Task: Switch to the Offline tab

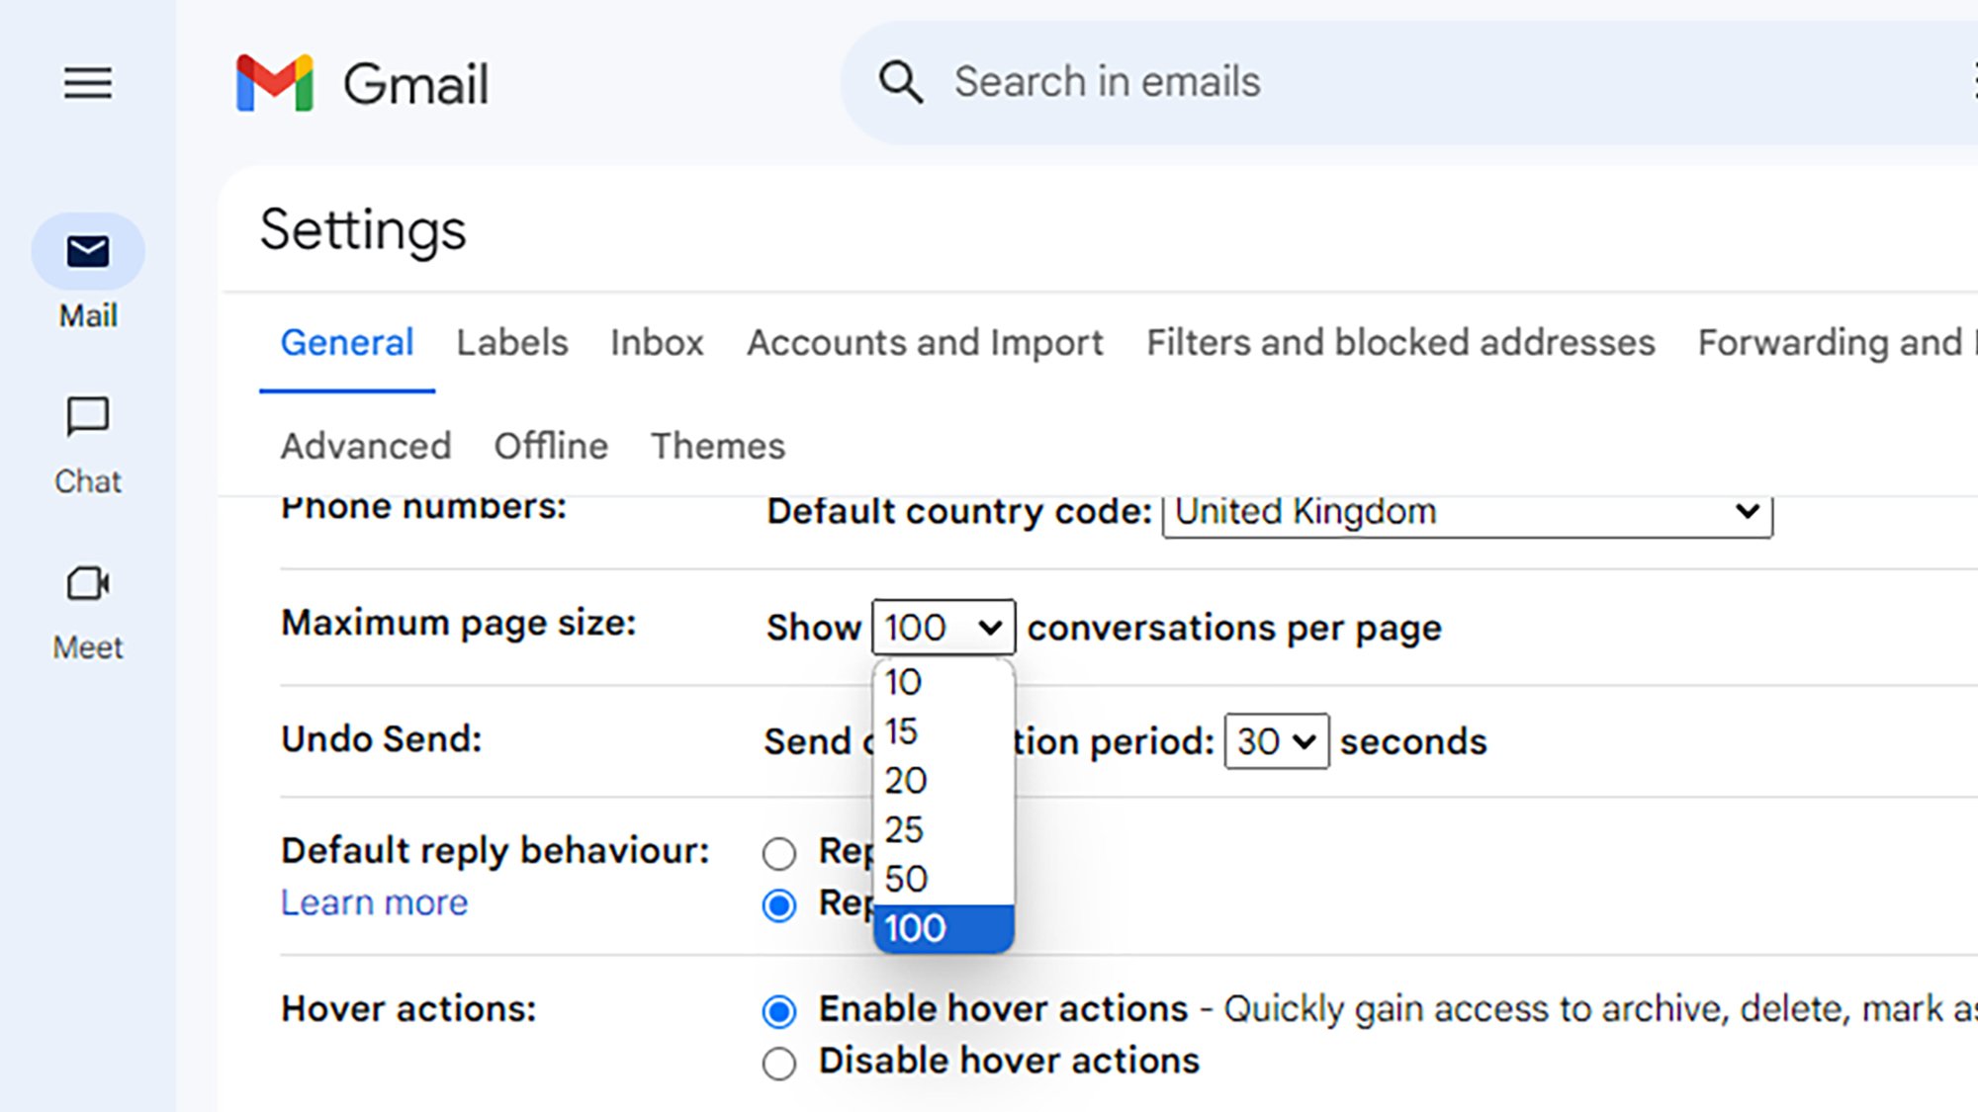Action: click(x=550, y=446)
